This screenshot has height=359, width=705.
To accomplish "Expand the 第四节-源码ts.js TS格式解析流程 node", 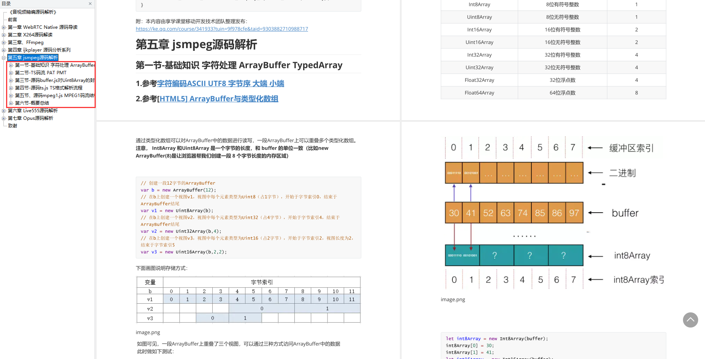I will pyautogui.click(x=11, y=88).
